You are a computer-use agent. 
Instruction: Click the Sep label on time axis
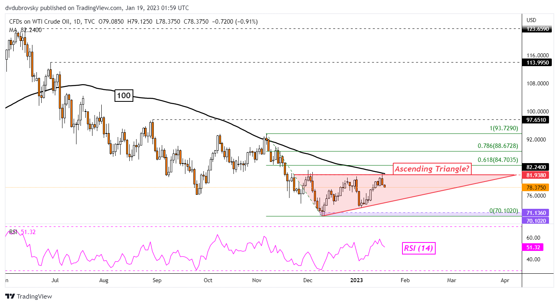click(x=157, y=281)
